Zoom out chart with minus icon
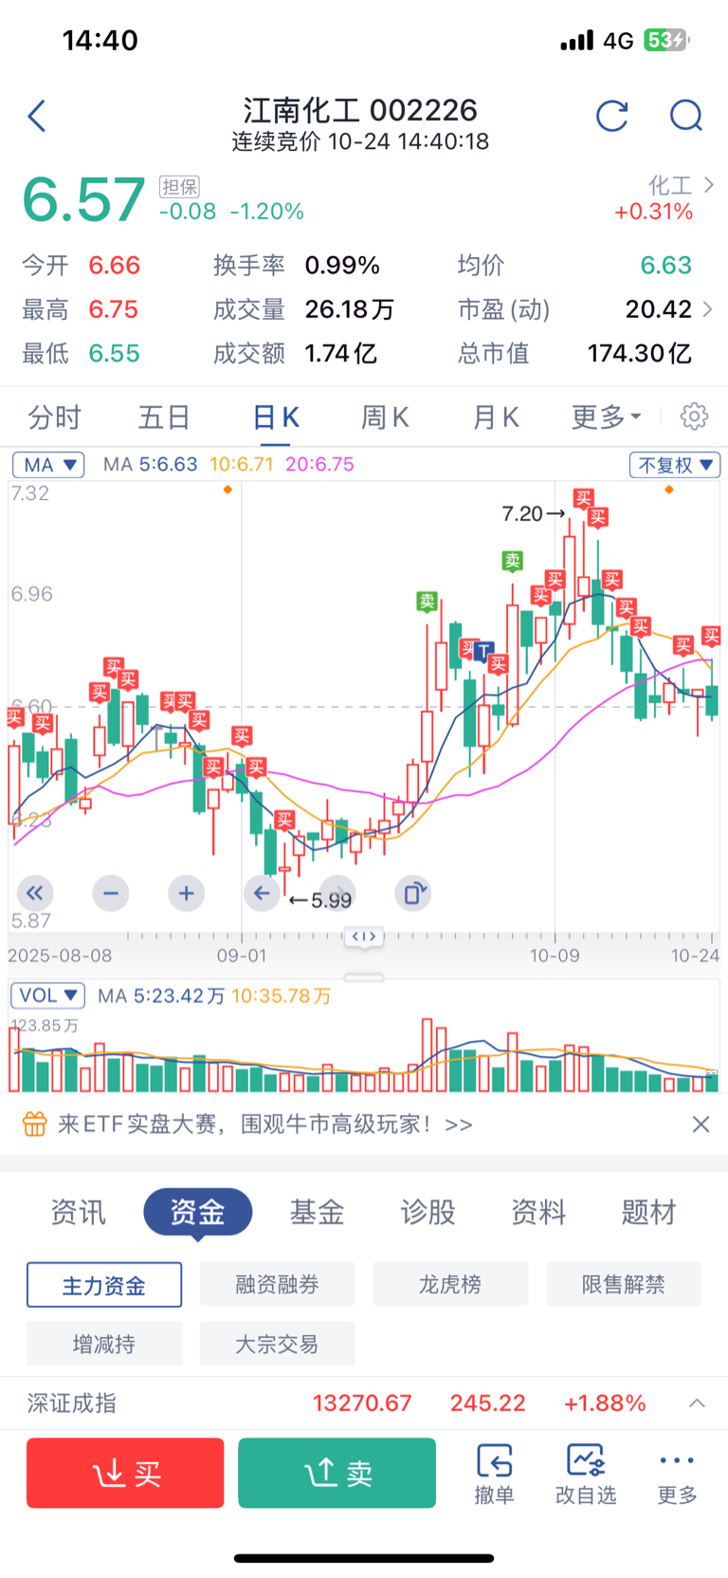 111,893
